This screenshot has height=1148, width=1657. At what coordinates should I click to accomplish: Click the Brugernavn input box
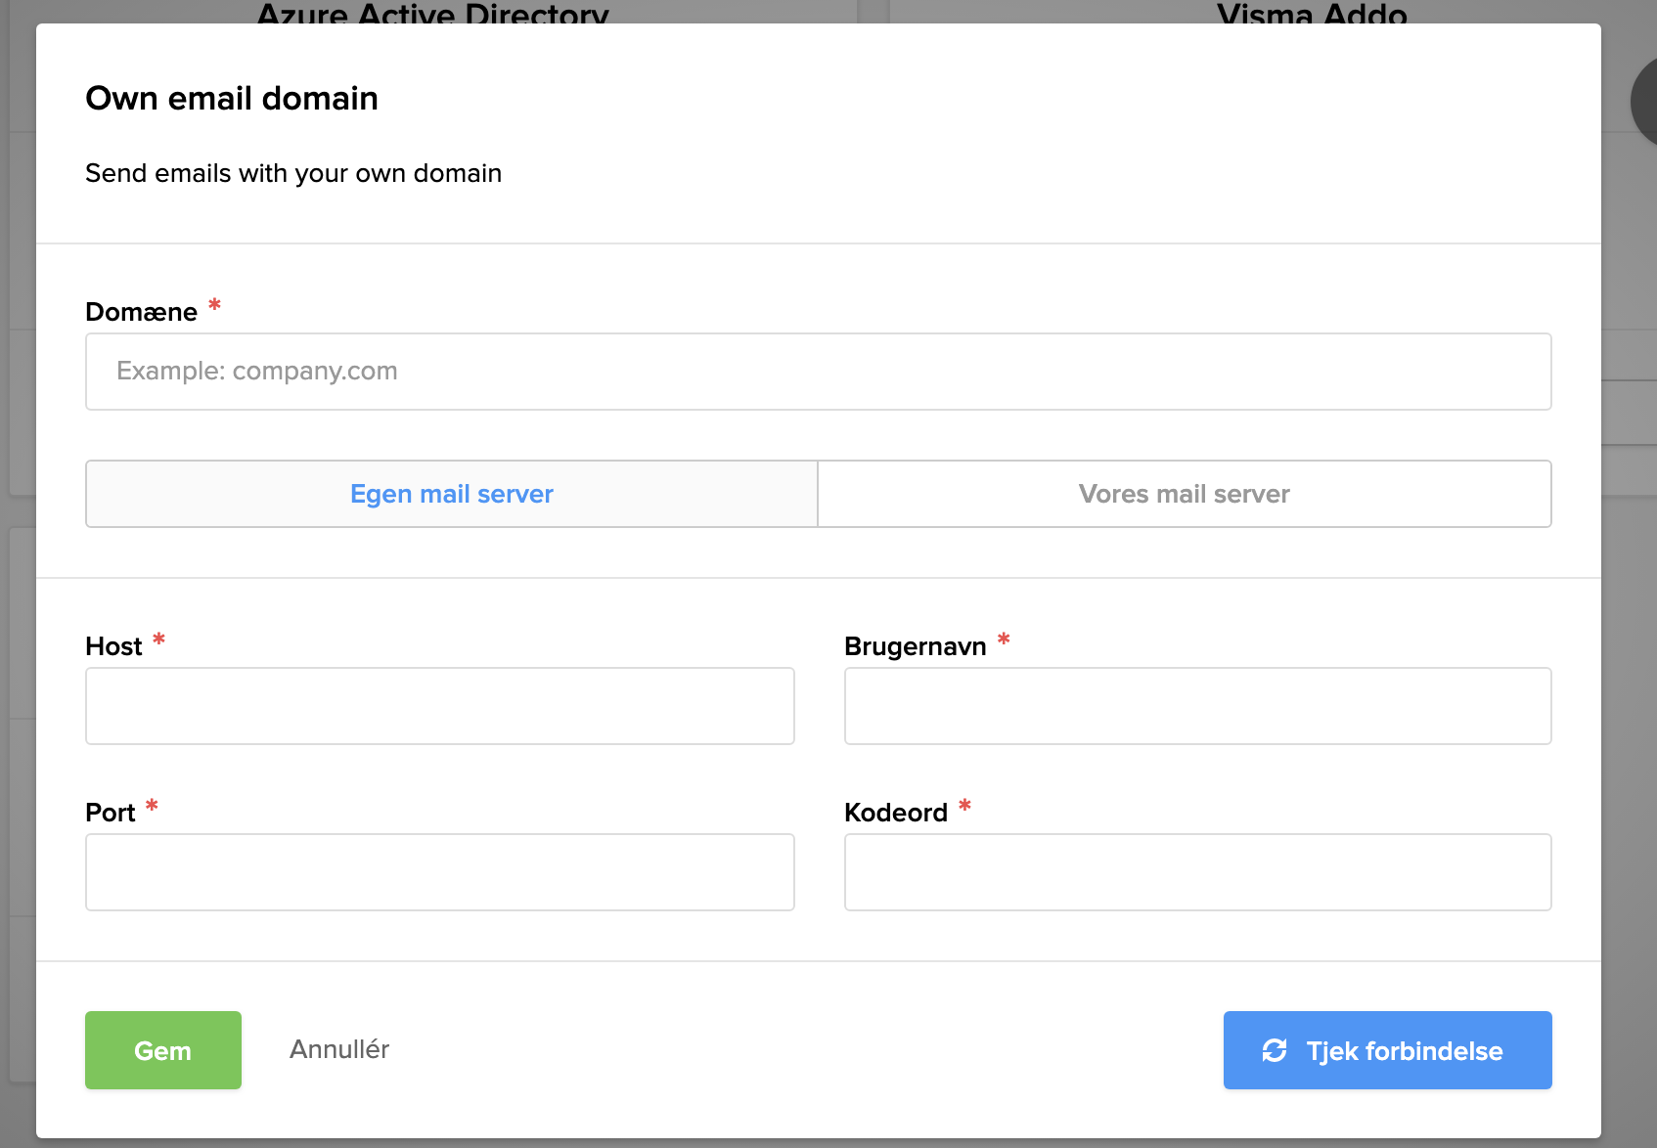1197,706
